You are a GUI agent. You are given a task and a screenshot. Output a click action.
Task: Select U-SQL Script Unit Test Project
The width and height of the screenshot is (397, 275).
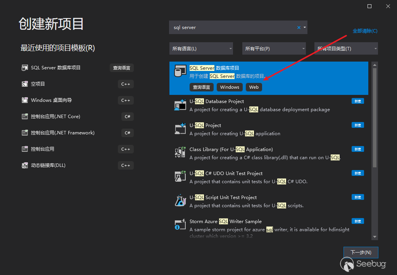click(x=269, y=201)
